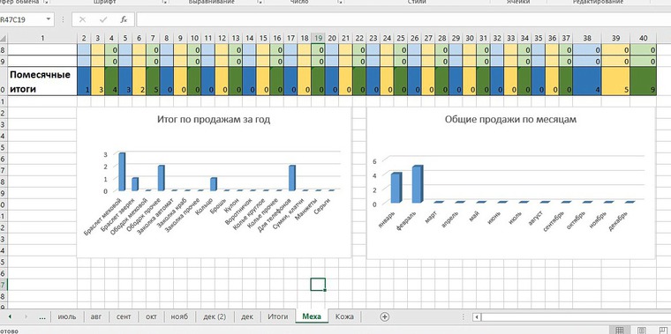Open the Кожа sheet tab
This screenshot has width=671, height=334.
point(344,316)
